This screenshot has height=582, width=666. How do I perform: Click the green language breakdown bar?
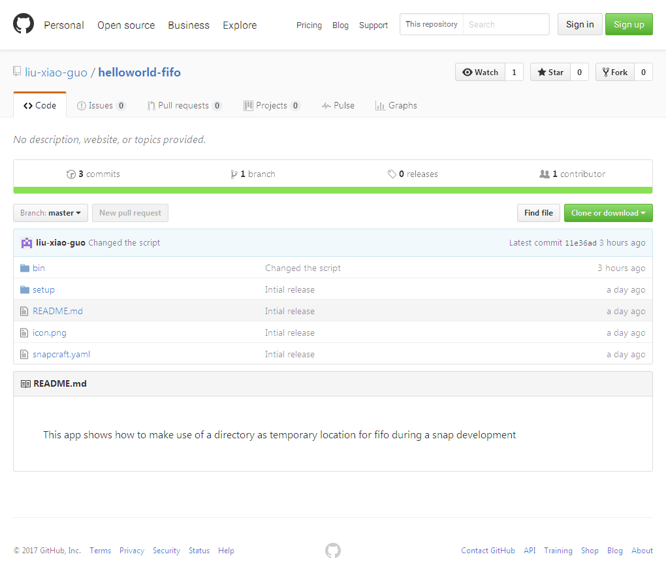click(x=333, y=190)
